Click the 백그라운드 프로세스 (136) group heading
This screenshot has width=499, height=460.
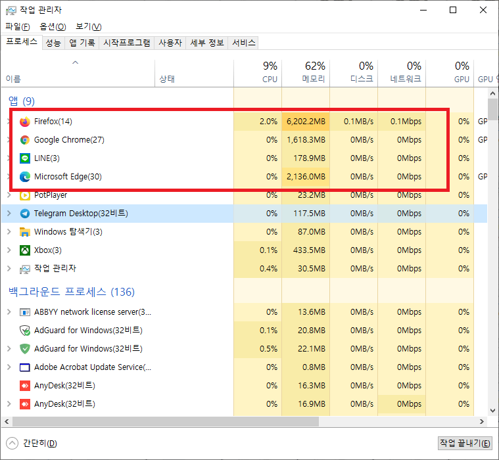coord(72,292)
